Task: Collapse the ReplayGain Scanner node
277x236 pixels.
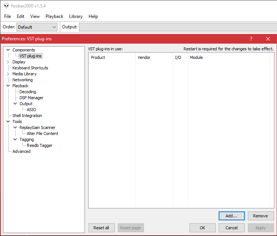Action: [15, 128]
